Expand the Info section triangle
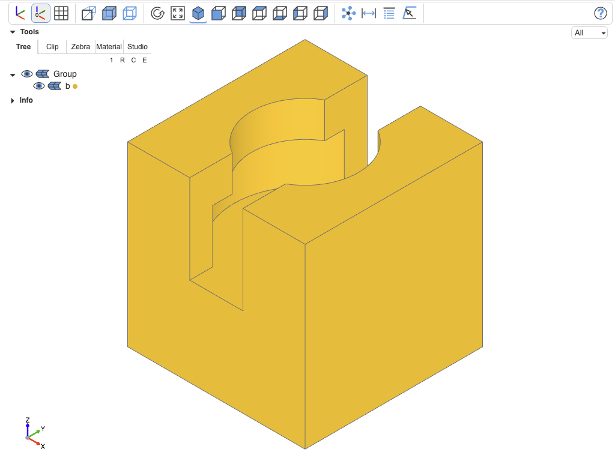The height and width of the screenshot is (461, 615). (13, 100)
